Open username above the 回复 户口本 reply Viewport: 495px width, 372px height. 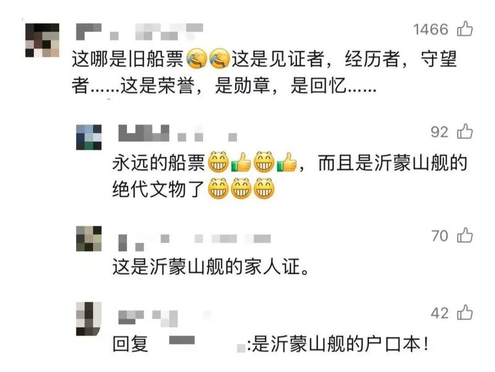[x=164, y=318]
